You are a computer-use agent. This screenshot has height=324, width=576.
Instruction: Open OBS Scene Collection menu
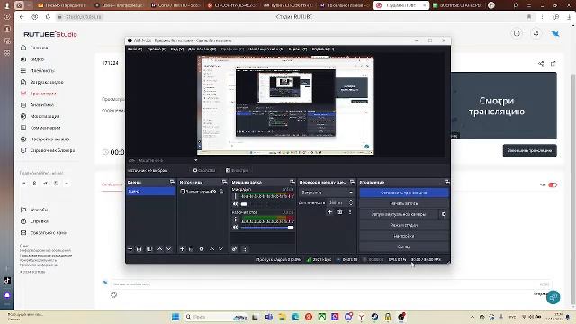pyautogui.click(x=266, y=49)
